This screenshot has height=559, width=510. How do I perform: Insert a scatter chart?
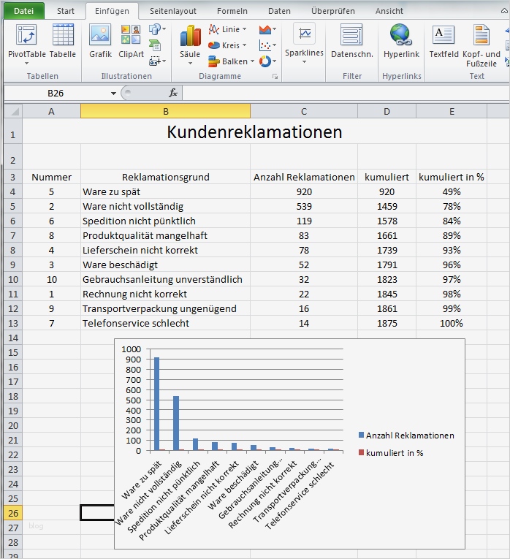tap(264, 45)
